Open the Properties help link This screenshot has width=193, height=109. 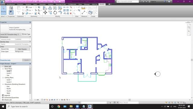pyautogui.click(x=5, y=60)
